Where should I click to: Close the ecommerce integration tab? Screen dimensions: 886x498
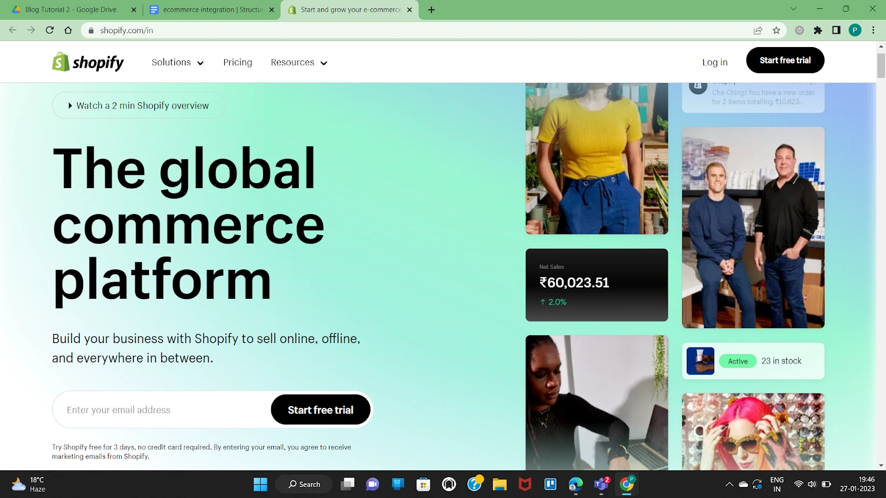pos(271,9)
